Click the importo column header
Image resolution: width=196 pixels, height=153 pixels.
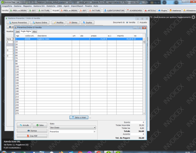[x=125, y=36]
